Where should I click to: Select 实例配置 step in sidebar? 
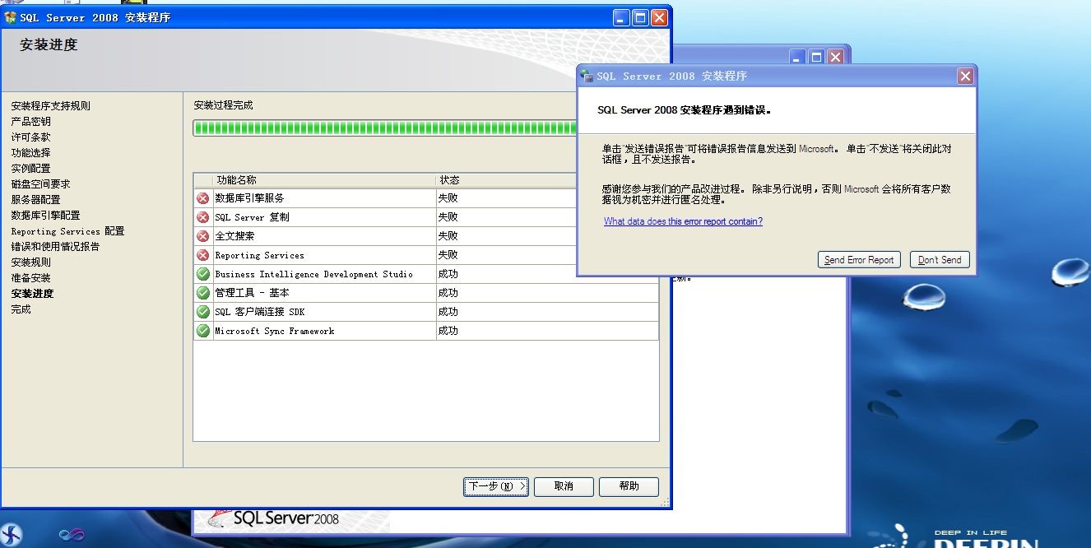(x=30, y=169)
